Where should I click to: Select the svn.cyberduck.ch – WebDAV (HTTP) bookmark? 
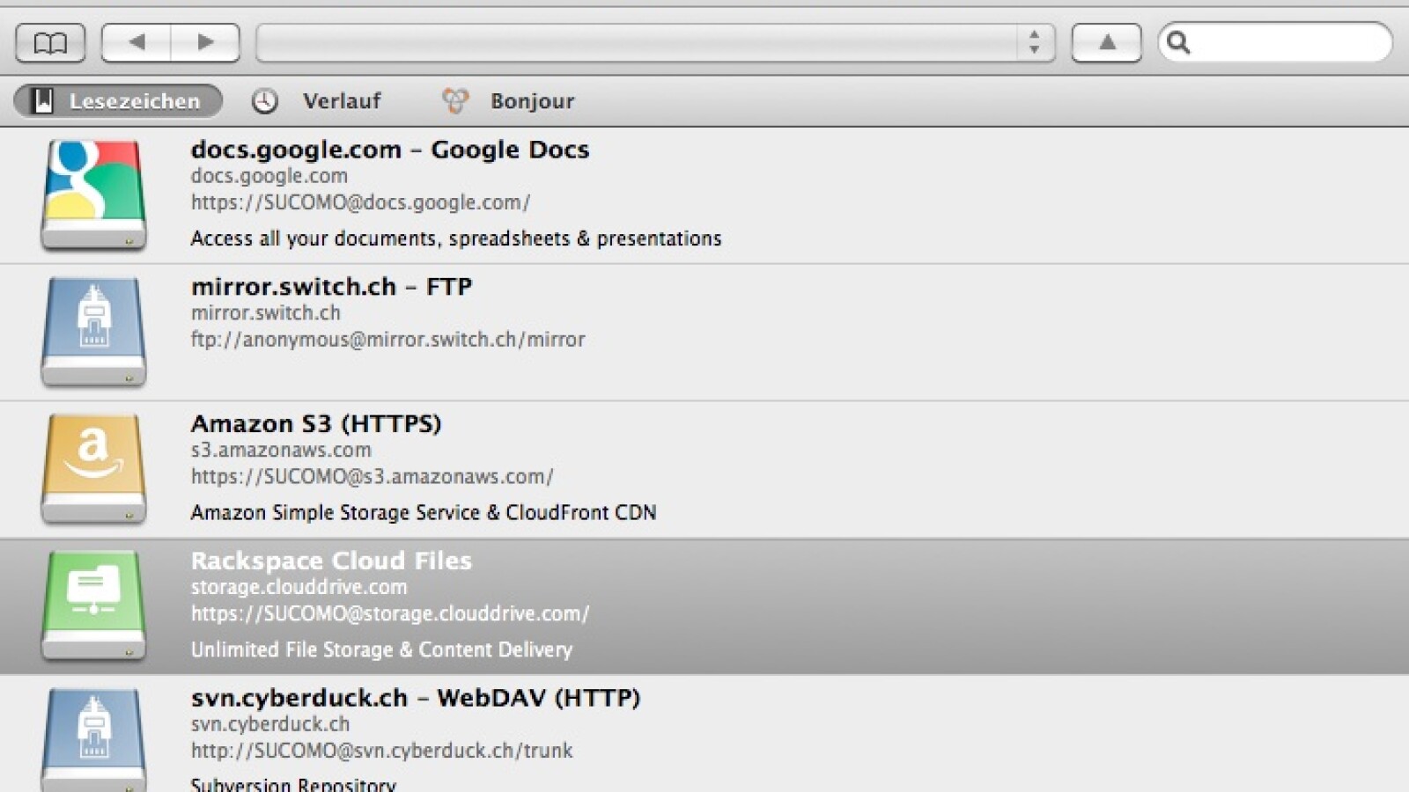415,698
